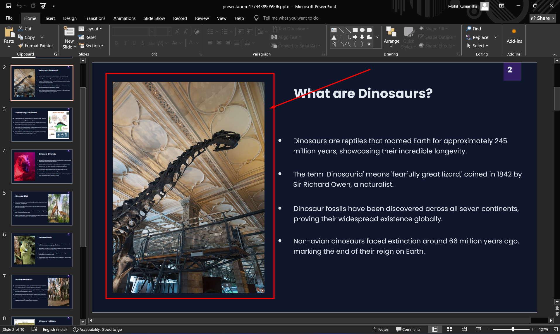The image size is (560, 334).
Task: Start slideshow from status bar icon
Action: pyautogui.click(x=479, y=329)
